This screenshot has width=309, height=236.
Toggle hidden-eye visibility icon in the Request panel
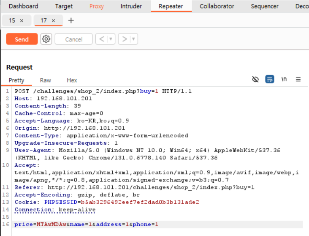[x=255, y=79]
